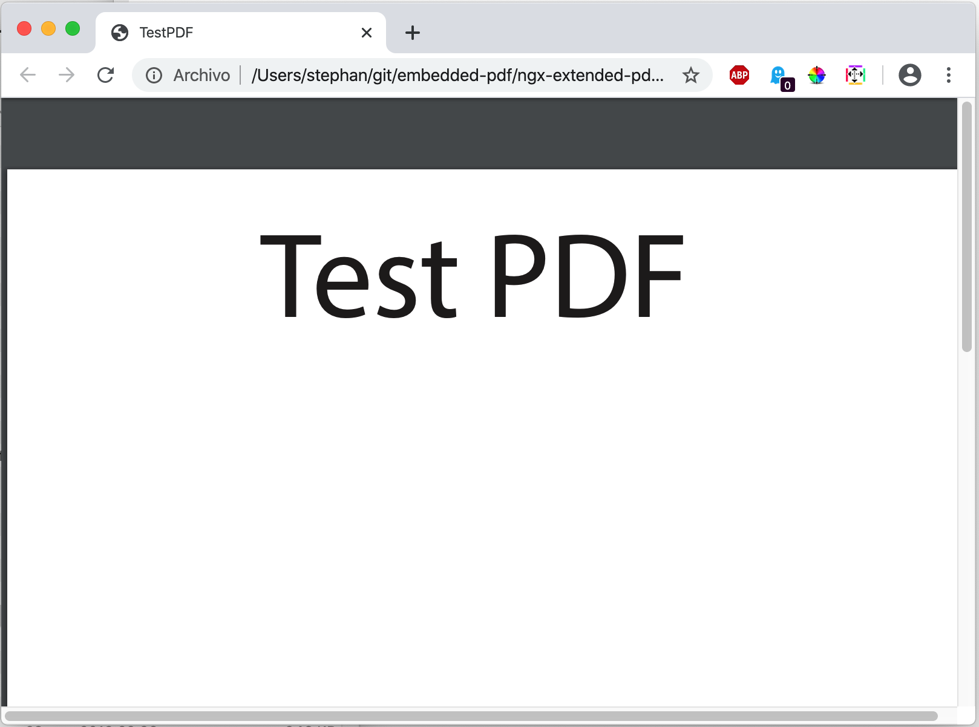Click the back navigation arrow
The height and width of the screenshot is (727, 979).
[27, 75]
